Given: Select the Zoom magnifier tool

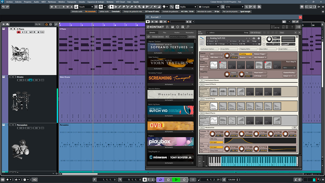Looking at the screenshot, I should (139, 7).
